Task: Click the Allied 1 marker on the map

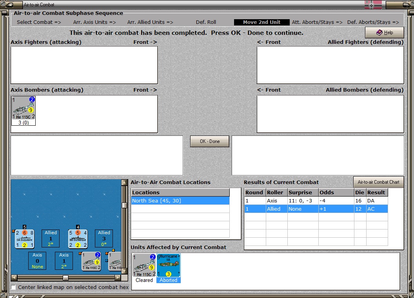Action: point(51,238)
